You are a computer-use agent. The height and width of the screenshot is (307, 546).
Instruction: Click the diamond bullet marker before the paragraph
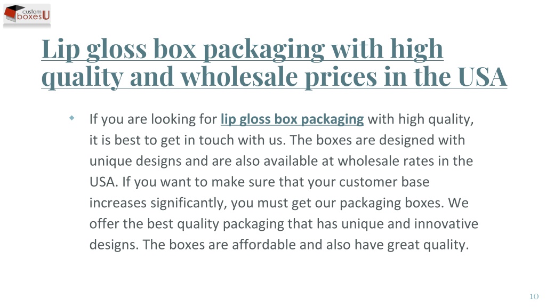(72, 118)
